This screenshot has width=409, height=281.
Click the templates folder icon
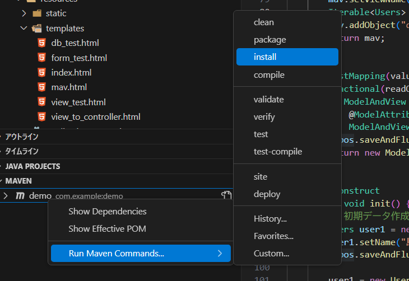(x=37, y=28)
